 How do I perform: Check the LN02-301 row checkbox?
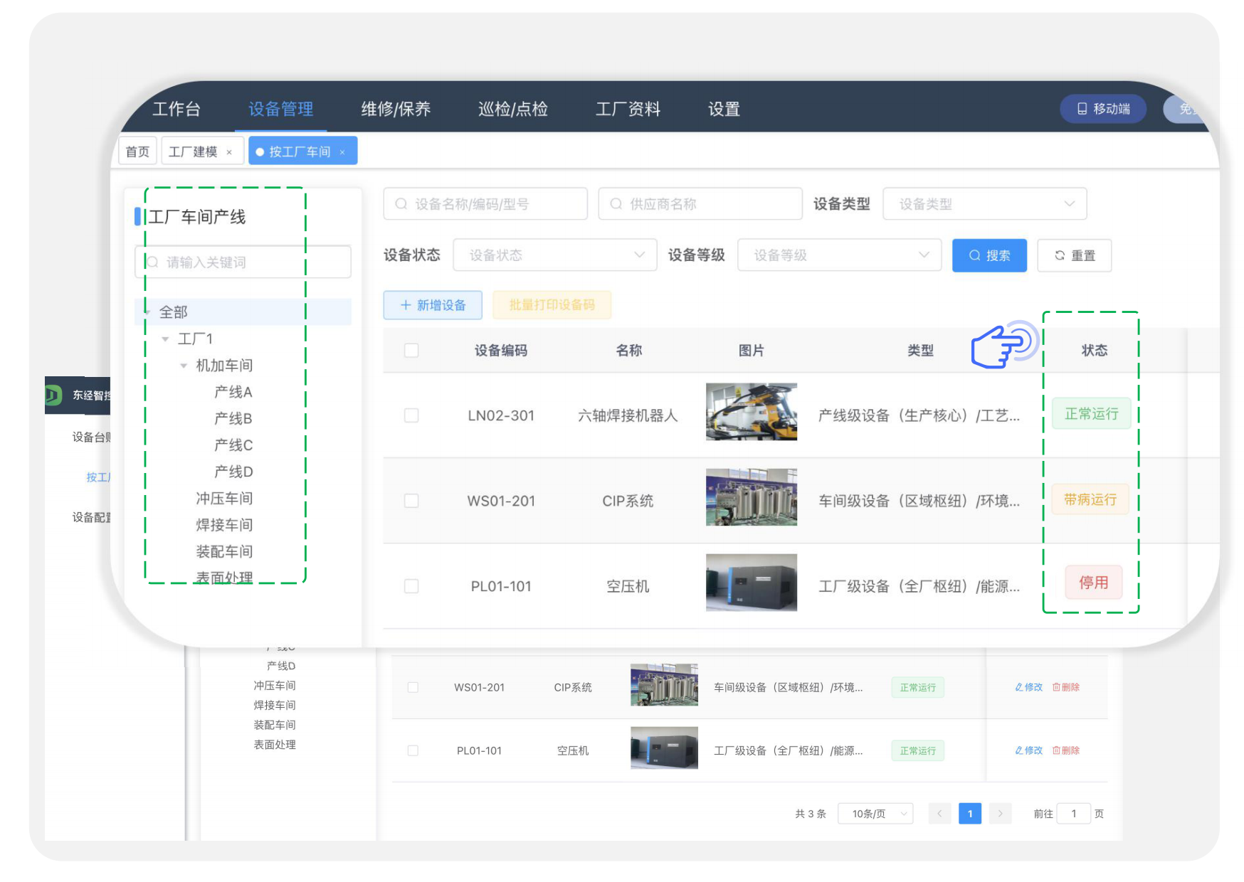pos(411,415)
